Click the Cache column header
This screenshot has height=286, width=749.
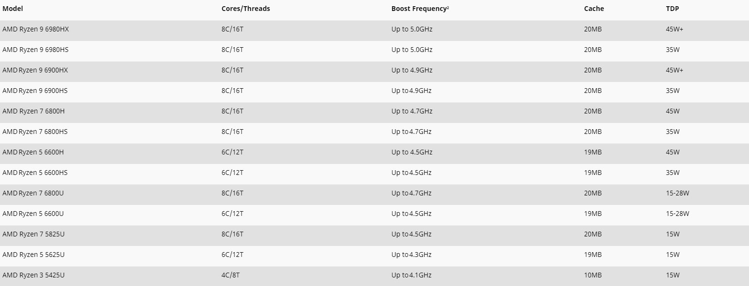click(x=594, y=9)
